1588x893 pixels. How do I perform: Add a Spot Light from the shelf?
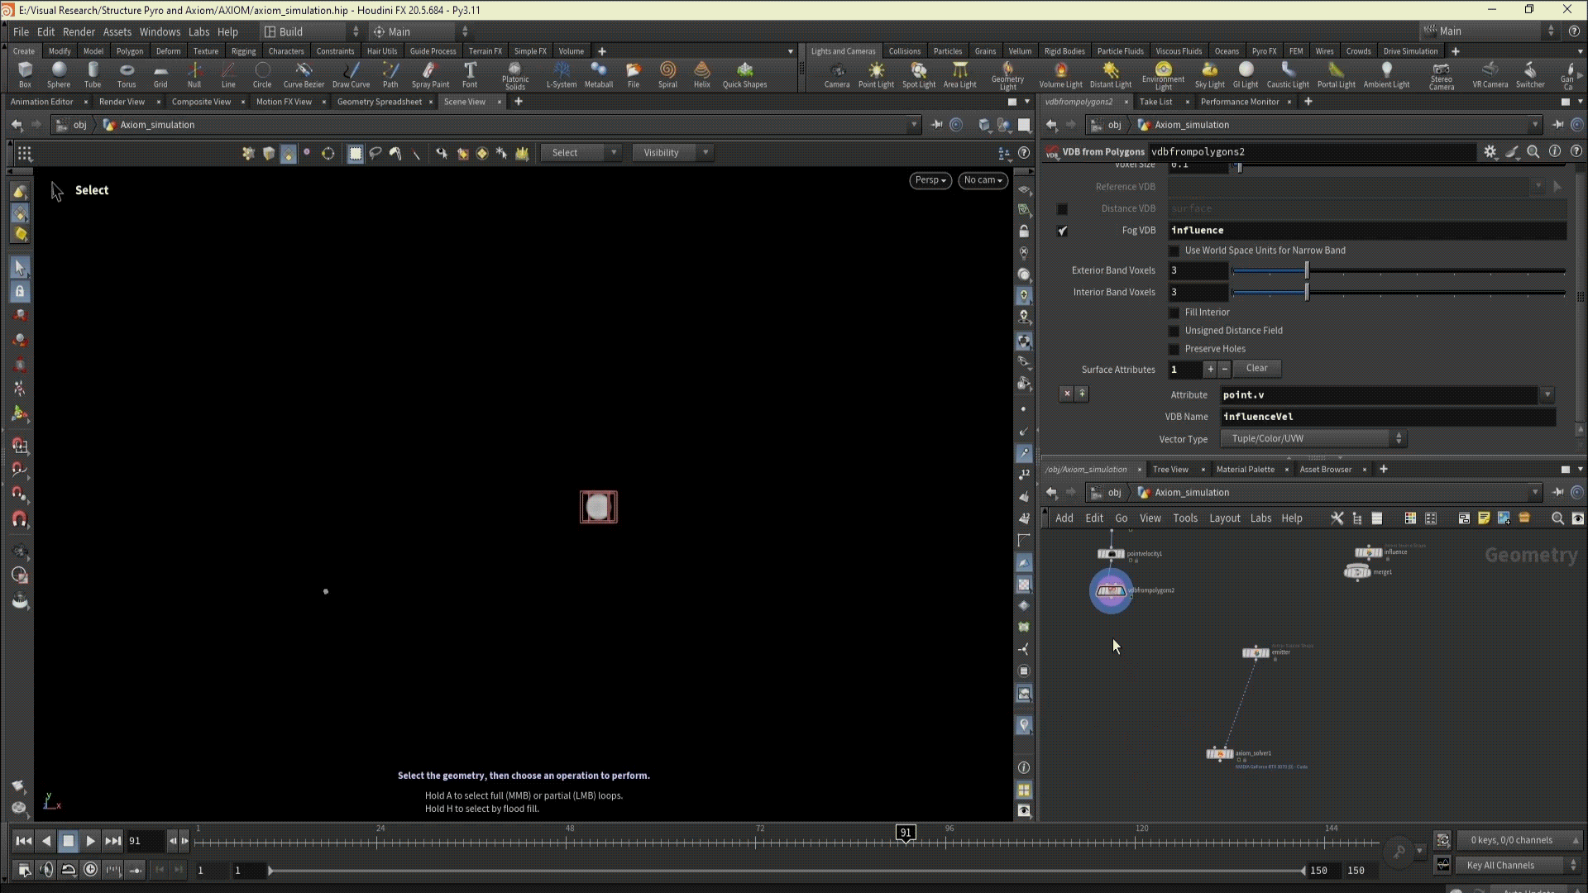(x=918, y=74)
